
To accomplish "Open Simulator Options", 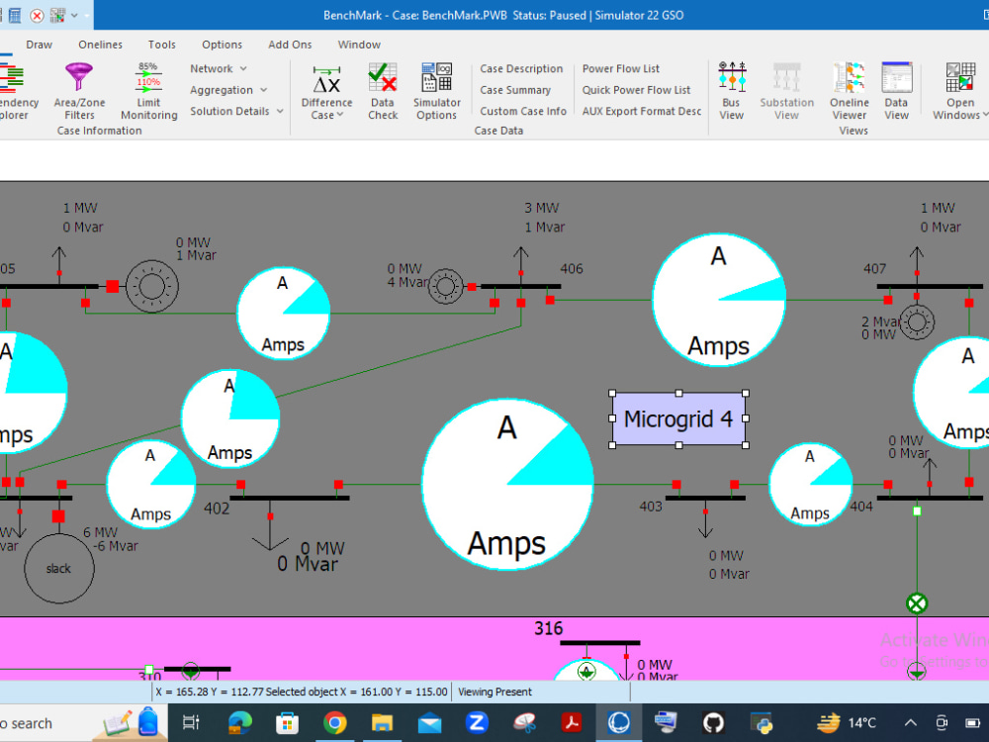I will tap(436, 90).
